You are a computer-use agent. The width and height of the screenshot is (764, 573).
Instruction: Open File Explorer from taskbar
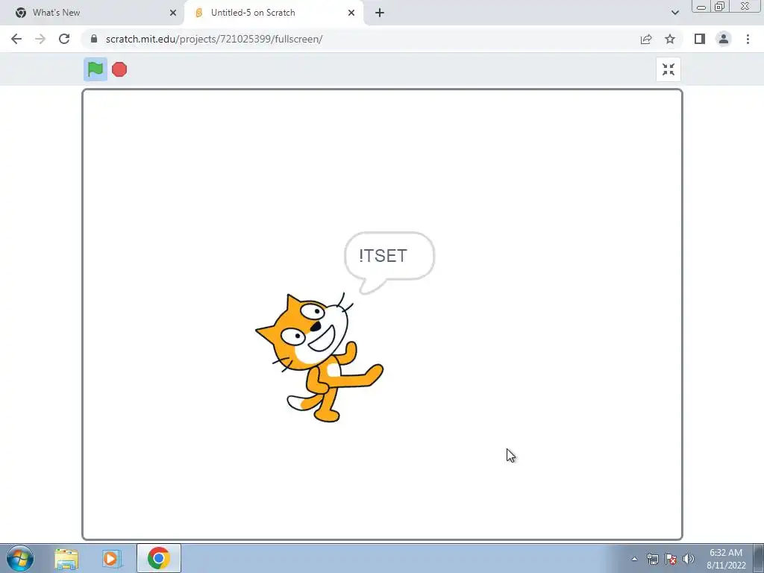(66, 559)
